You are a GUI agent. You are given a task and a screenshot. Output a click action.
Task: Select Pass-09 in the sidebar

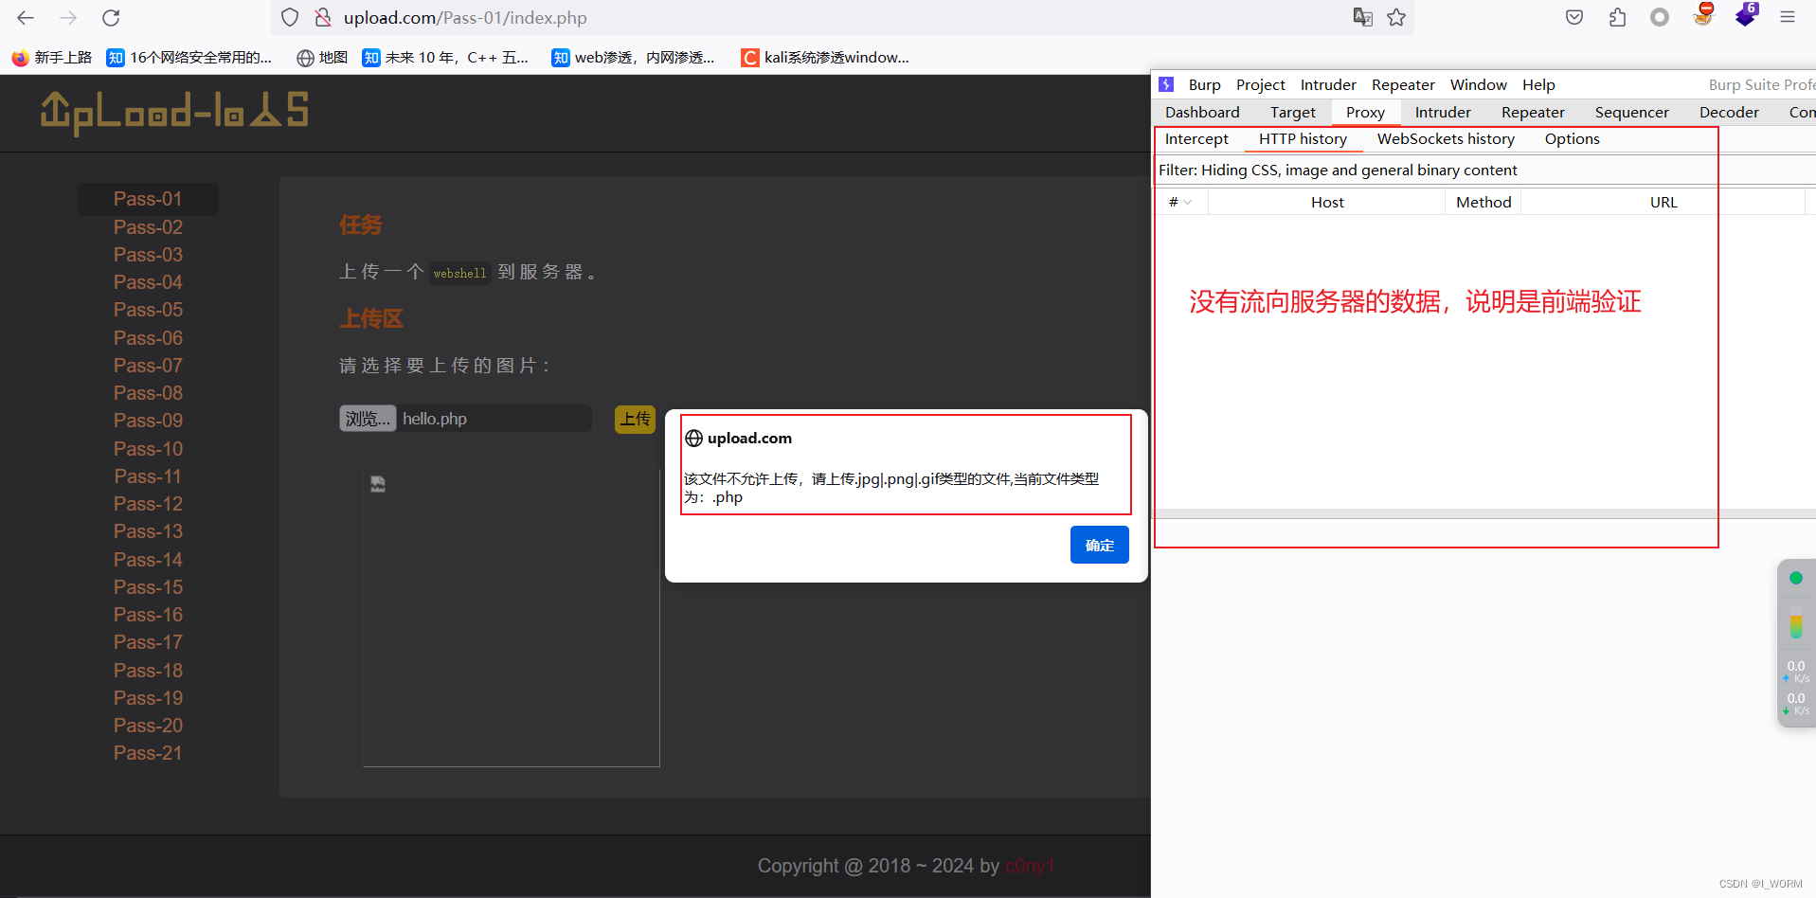[x=148, y=421]
